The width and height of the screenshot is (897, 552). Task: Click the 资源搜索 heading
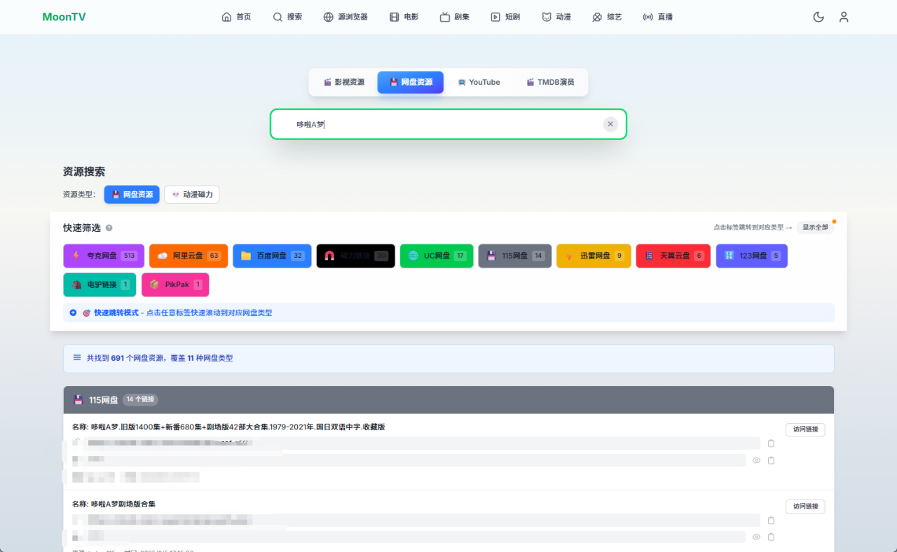pos(84,172)
